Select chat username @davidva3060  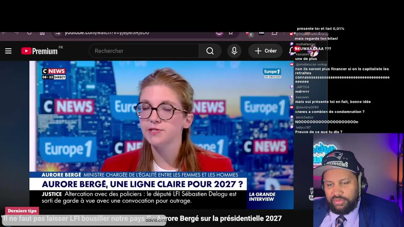(307, 107)
